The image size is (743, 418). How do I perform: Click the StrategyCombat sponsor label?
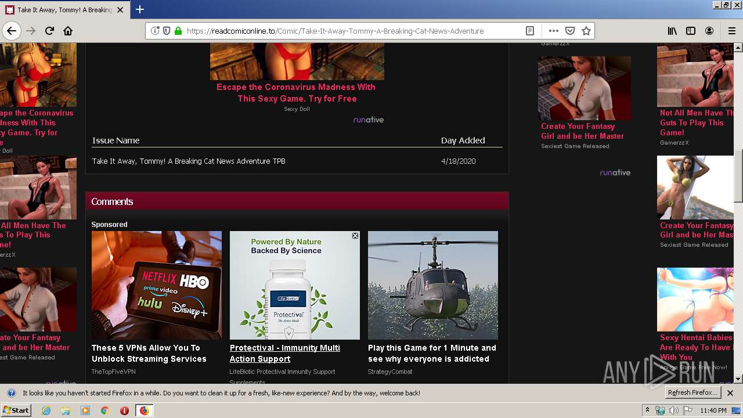[390, 372]
